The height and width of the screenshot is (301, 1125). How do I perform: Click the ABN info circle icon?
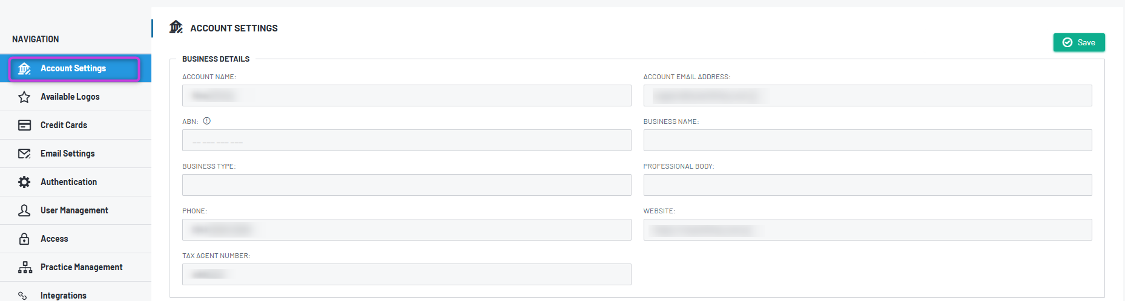[207, 121]
